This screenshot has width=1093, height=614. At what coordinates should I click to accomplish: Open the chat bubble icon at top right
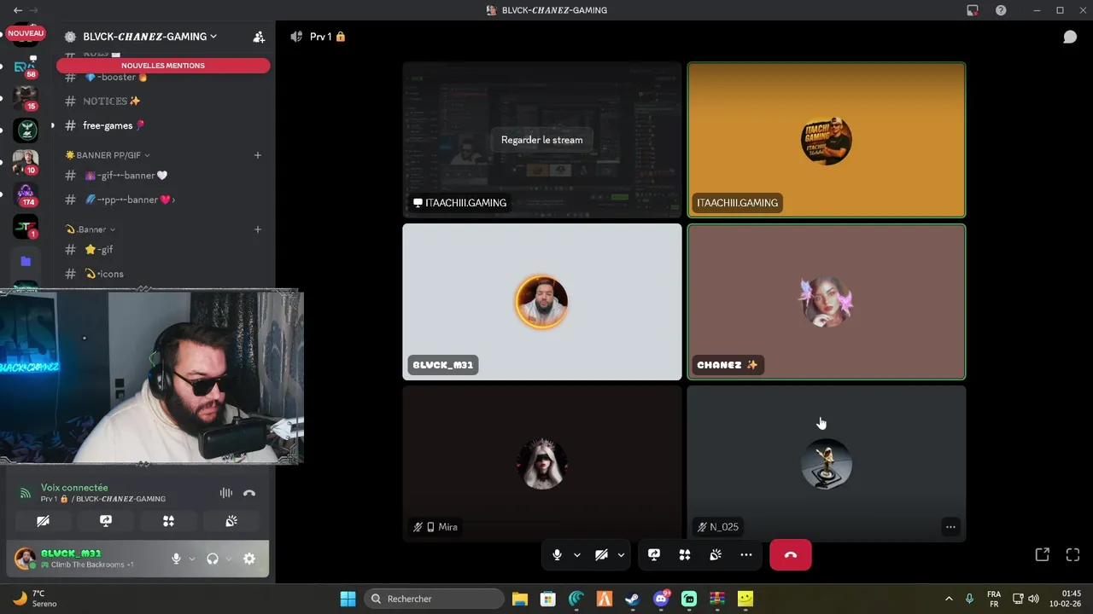1070,37
